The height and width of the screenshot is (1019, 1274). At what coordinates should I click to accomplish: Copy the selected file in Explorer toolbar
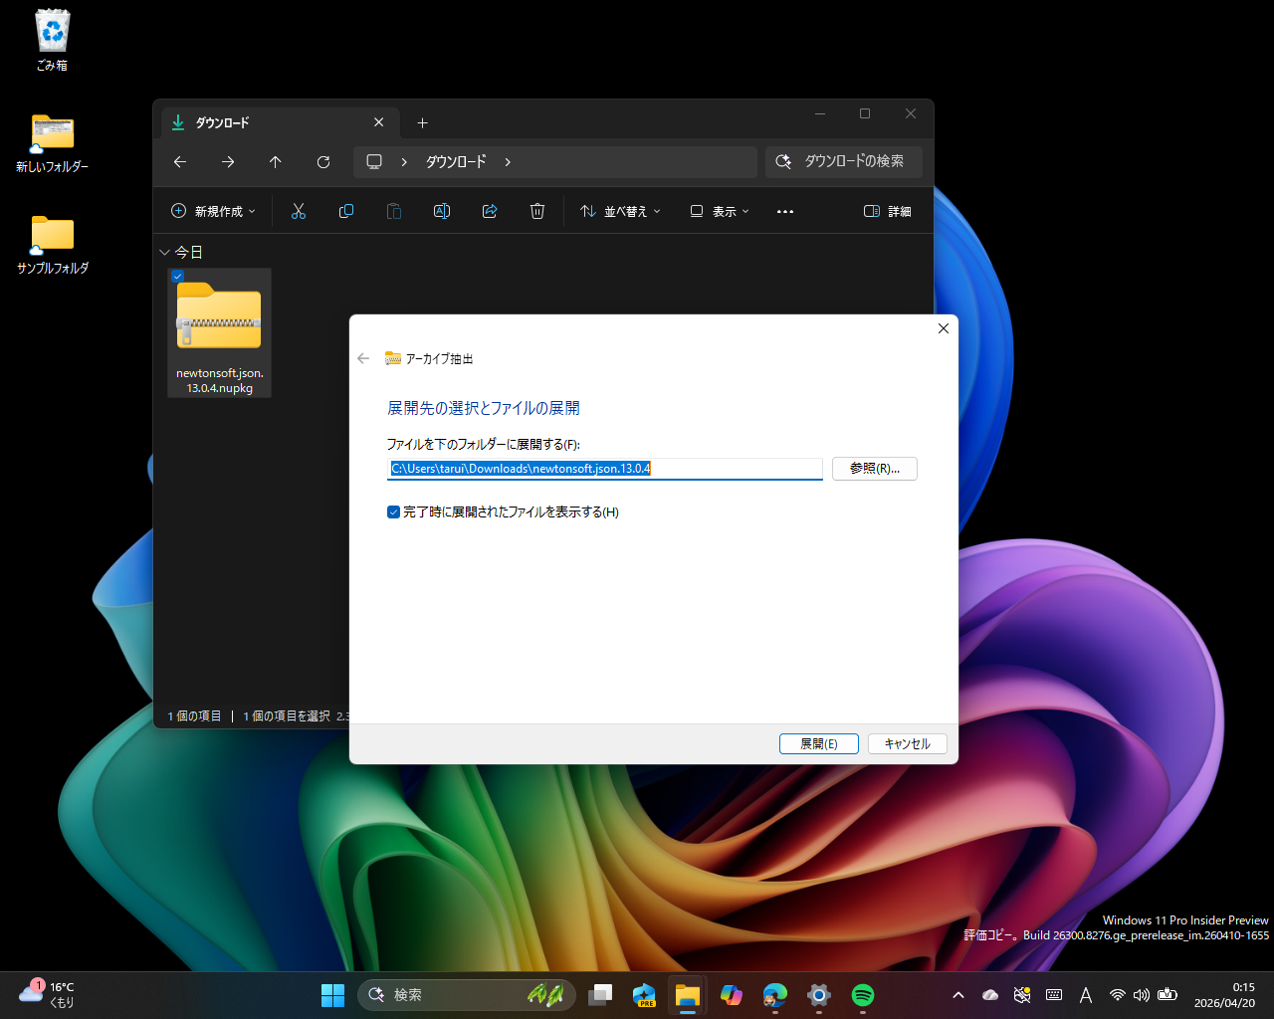346,211
